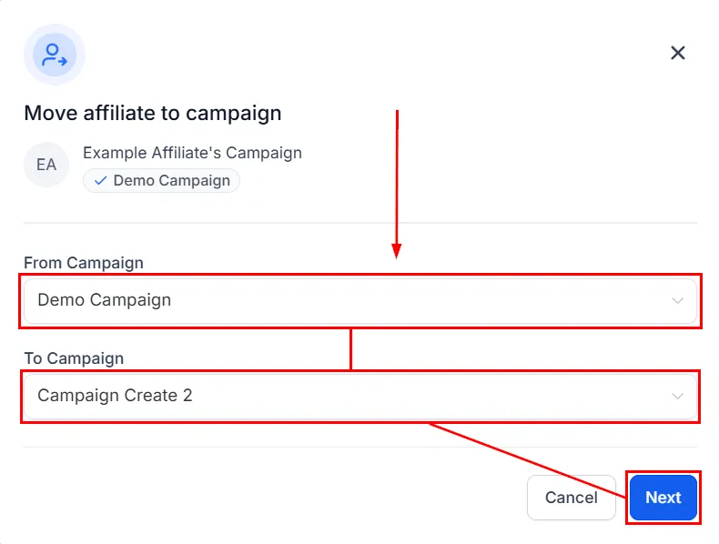Click the 'Move affiliate to campaign' heading
Viewport: 719px width, 544px height.
pyautogui.click(x=153, y=113)
